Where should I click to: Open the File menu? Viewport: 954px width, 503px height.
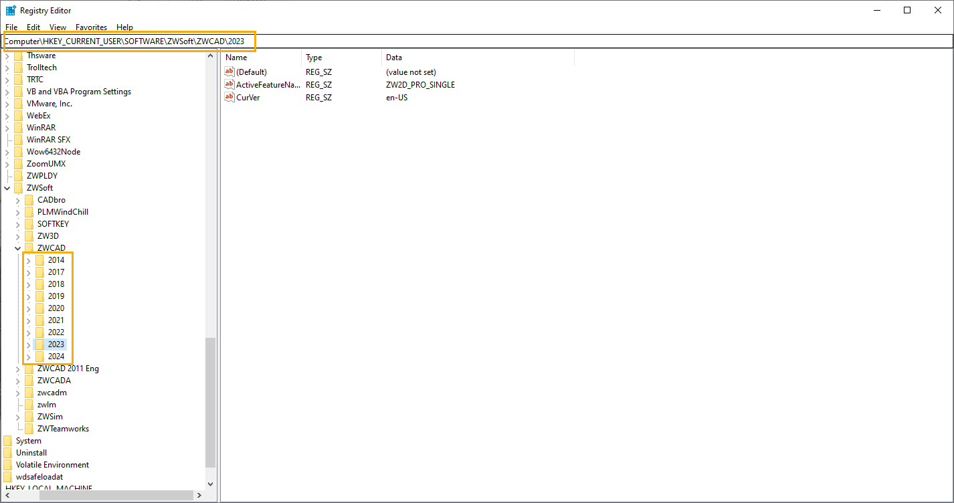point(11,27)
